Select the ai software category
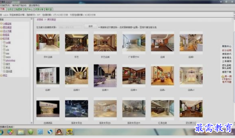Viewport: 235px width, 138px height. [7, 46]
